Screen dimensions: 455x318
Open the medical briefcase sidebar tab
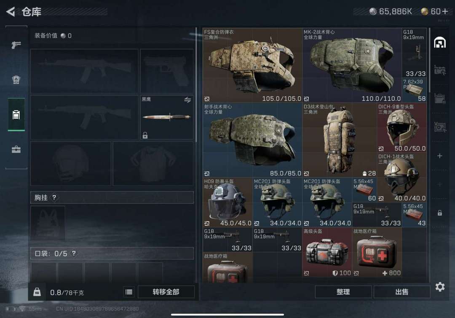coord(16,150)
